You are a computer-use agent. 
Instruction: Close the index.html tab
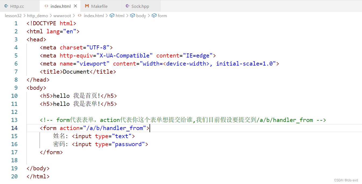point(75,6)
